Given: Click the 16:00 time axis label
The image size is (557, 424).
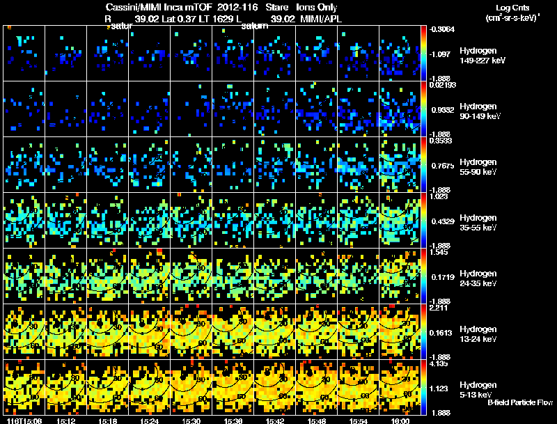Looking at the screenshot, I should 400,421.
